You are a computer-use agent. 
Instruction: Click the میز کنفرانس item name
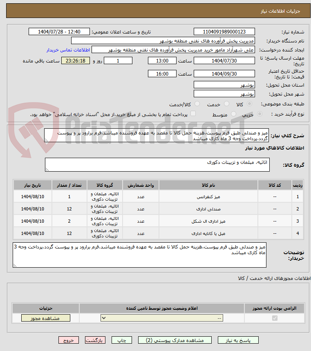coord(208,197)
